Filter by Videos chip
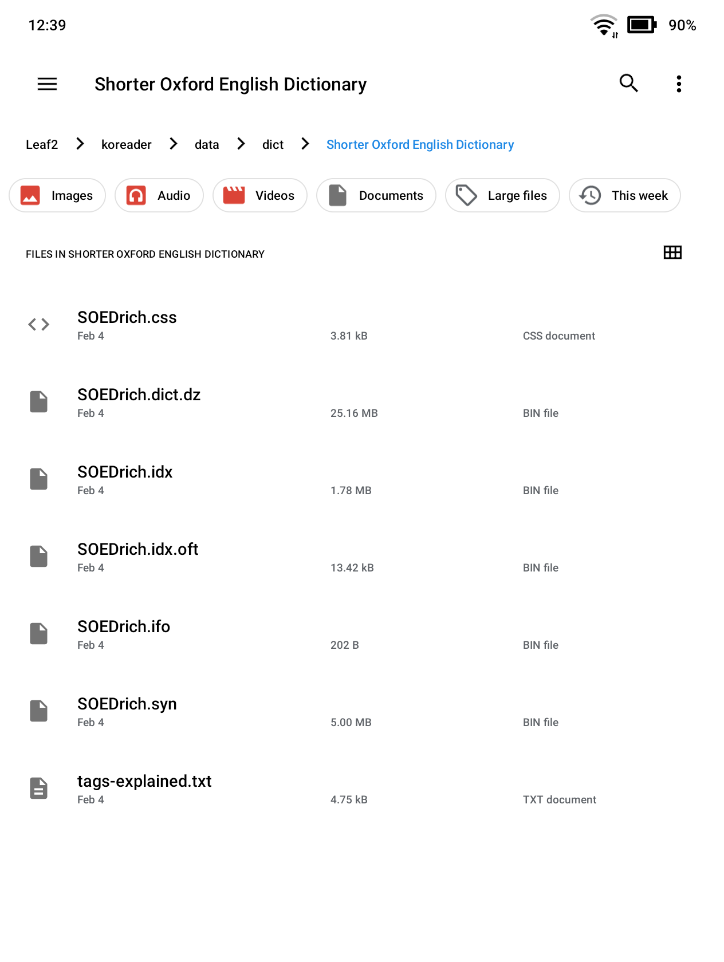 [260, 195]
